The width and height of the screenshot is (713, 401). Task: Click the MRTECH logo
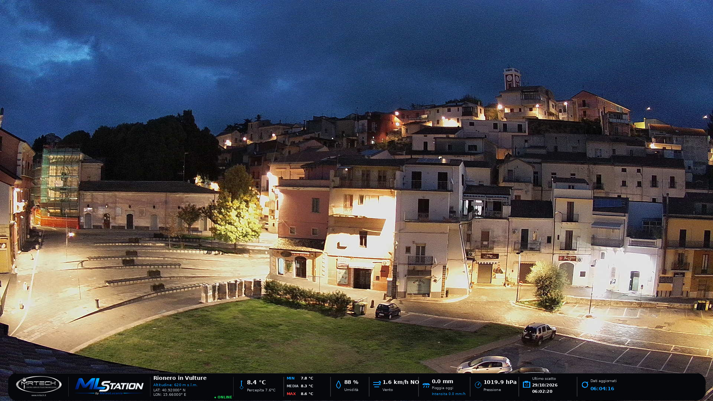click(39, 385)
